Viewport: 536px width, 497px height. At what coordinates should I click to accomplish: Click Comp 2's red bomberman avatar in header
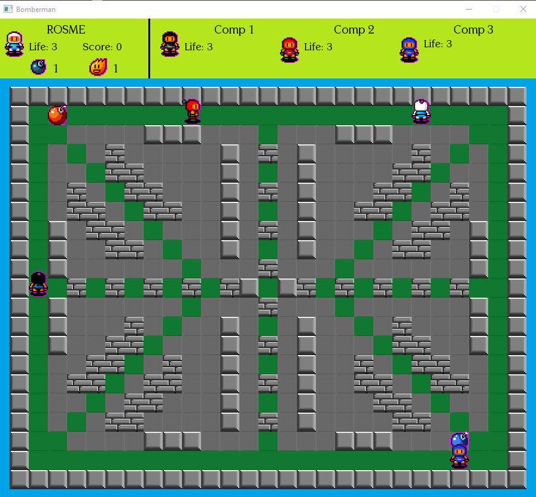[290, 50]
